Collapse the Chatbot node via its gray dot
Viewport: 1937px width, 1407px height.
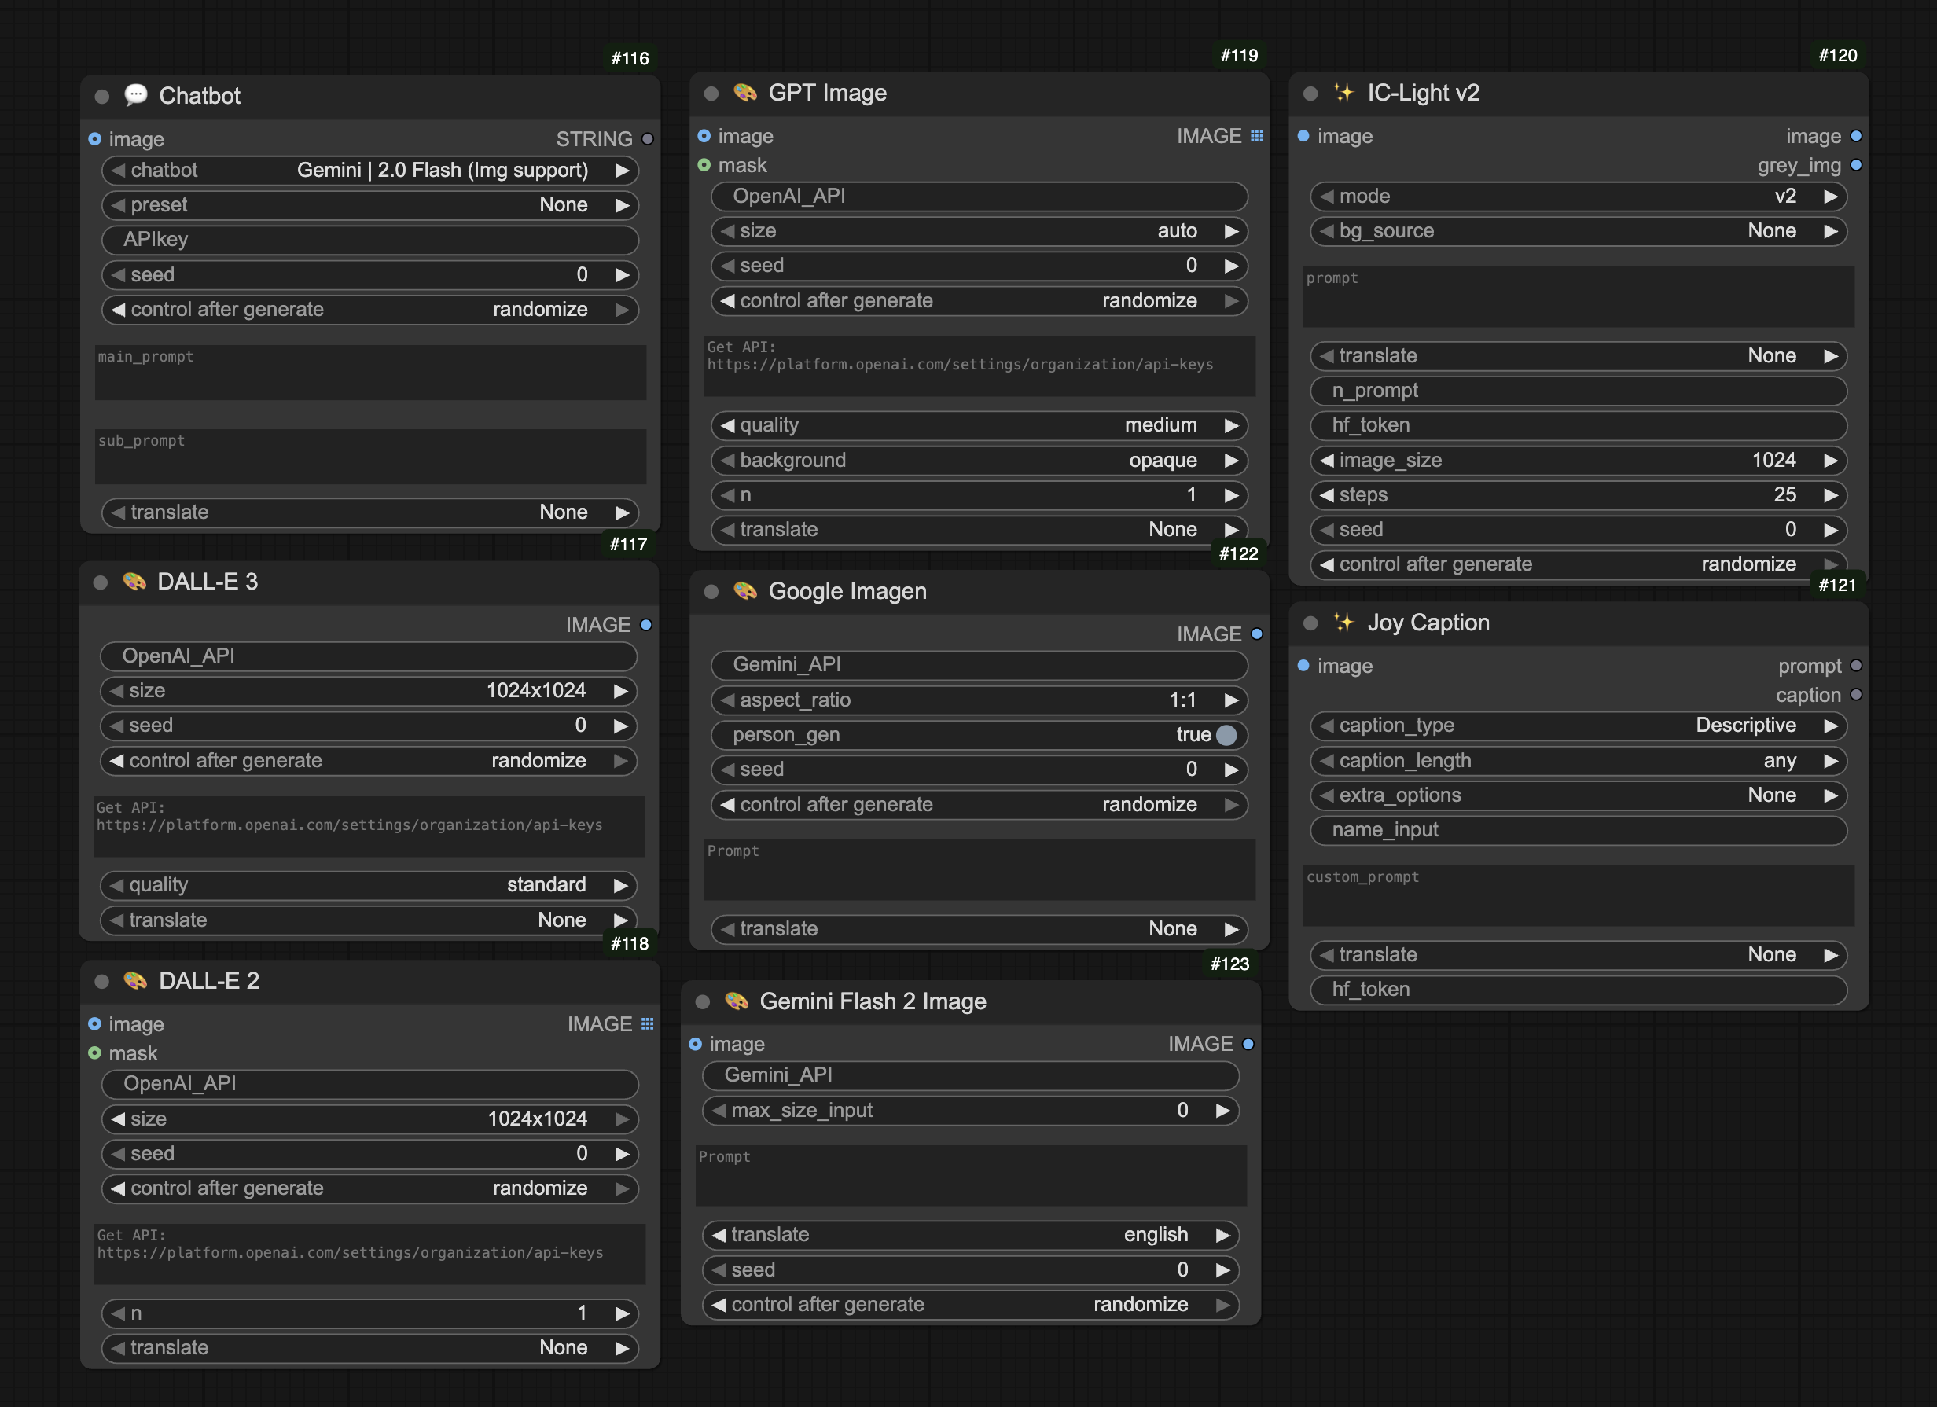click(x=101, y=97)
